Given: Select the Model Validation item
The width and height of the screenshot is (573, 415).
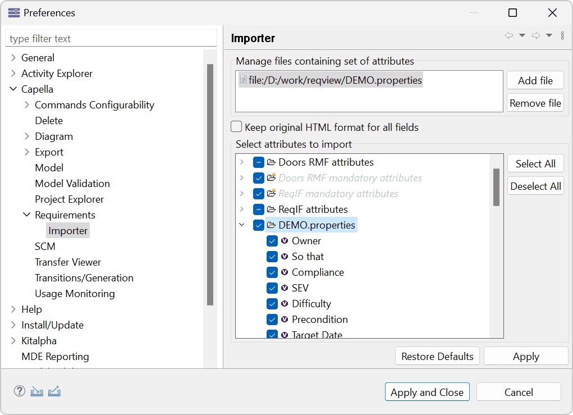Looking at the screenshot, I should tap(72, 183).
